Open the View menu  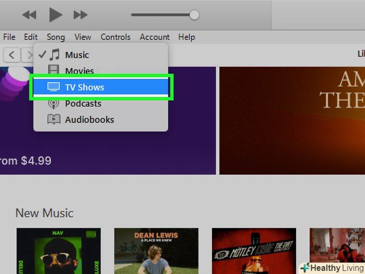tap(83, 37)
